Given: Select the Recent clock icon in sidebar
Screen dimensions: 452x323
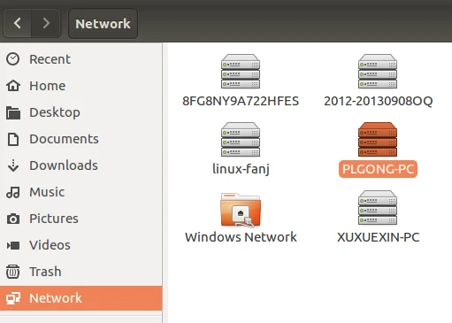Looking at the screenshot, I should tap(13, 59).
